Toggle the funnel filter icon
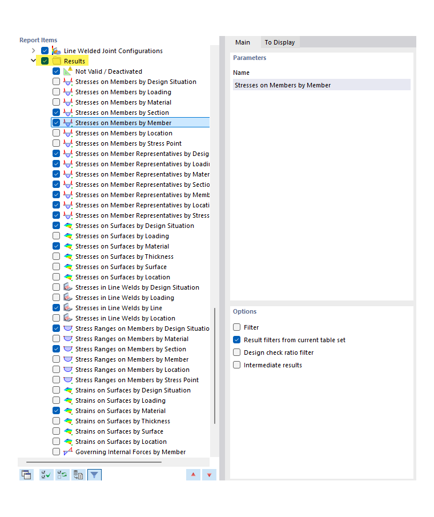The image size is (434, 517). 94,475
